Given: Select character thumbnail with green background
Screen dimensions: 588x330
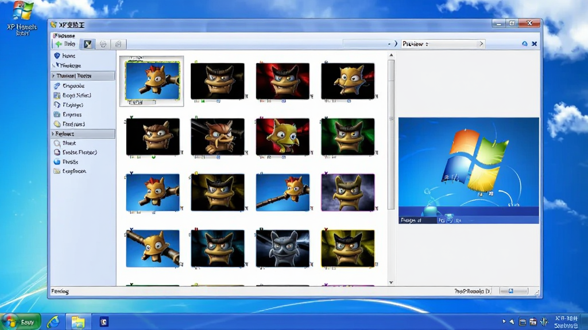Looking at the screenshot, I should pos(347,136).
